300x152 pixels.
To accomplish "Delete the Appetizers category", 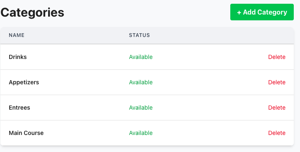I will 277,82.
